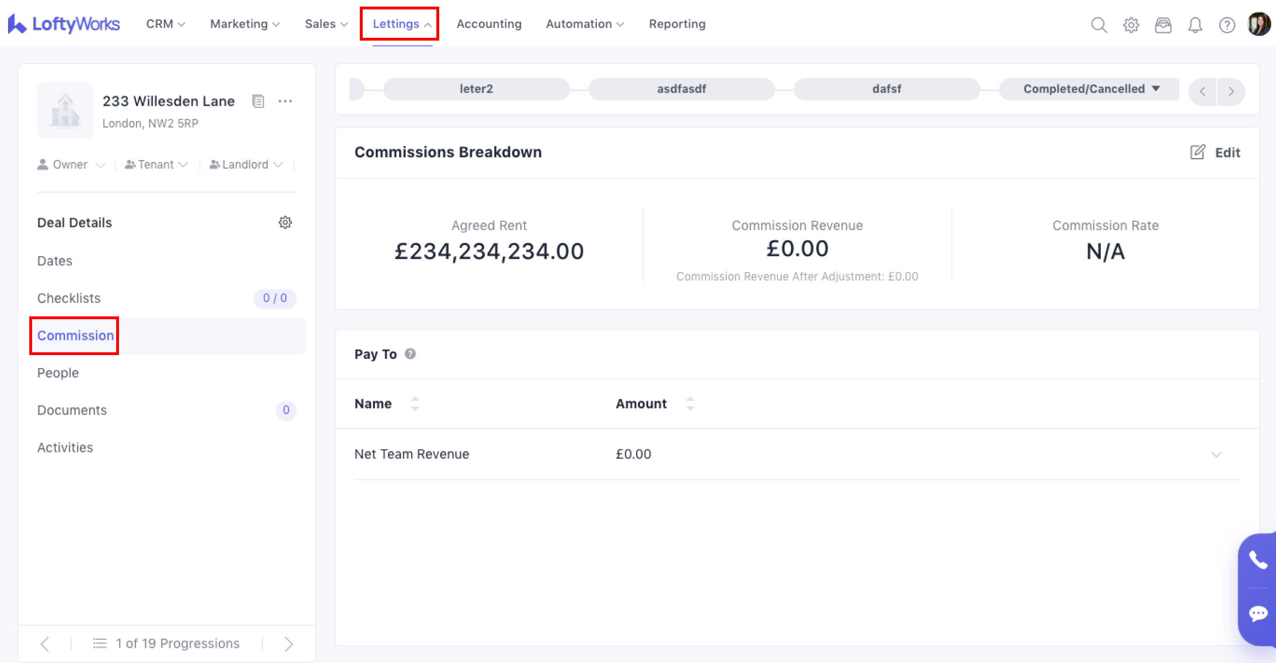The width and height of the screenshot is (1276, 663).
Task: Expand the Net Team Revenue row
Action: (1216, 455)
